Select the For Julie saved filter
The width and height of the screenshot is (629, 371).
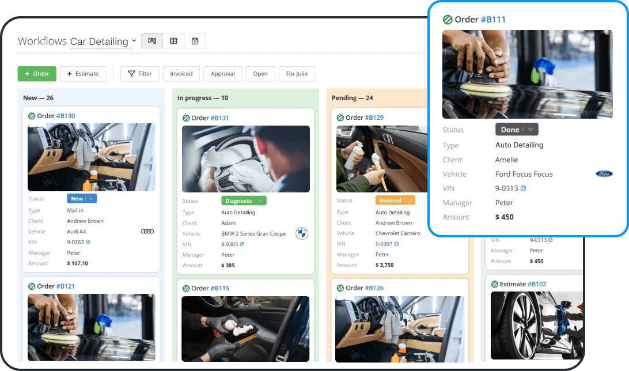coord(297,74)
